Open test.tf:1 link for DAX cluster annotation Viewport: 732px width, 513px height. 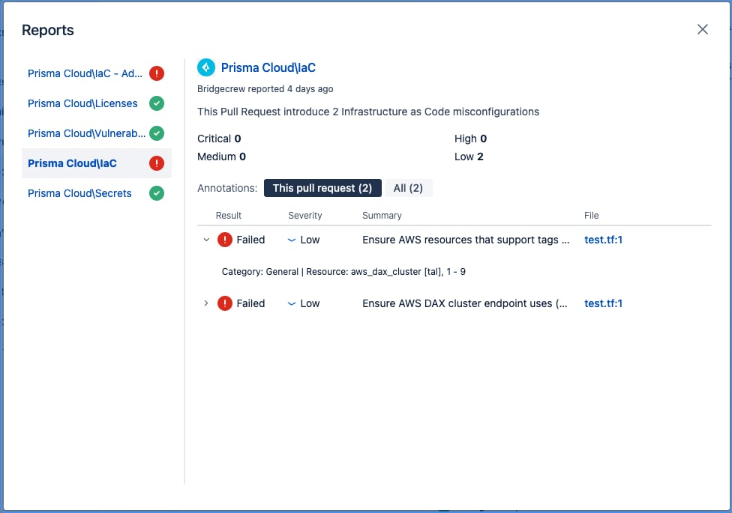point(603,303)
